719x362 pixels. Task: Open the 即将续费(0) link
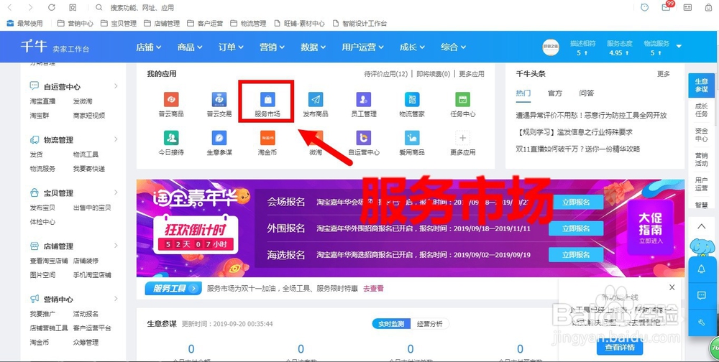(x=434, y=74)
